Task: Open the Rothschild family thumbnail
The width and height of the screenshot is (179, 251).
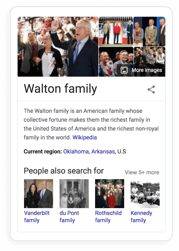Action: pos(110,194)
